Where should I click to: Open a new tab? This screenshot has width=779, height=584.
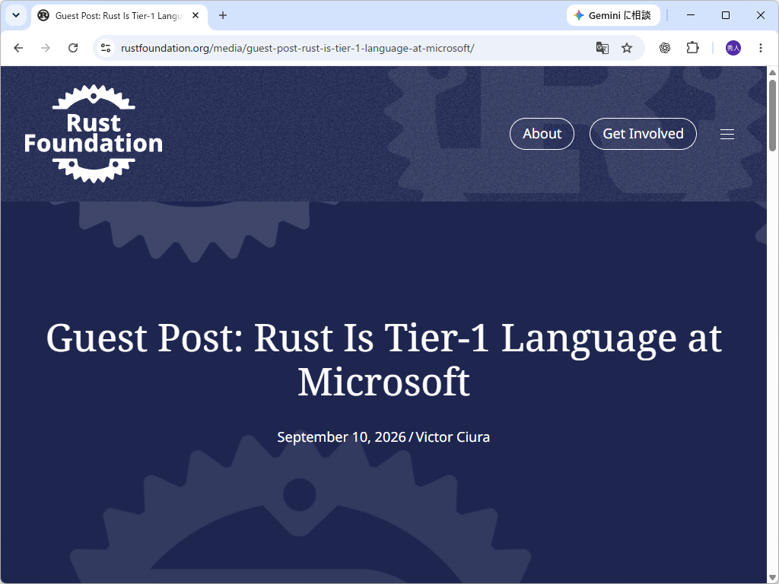pyautogui.click(x=223, y=15)
